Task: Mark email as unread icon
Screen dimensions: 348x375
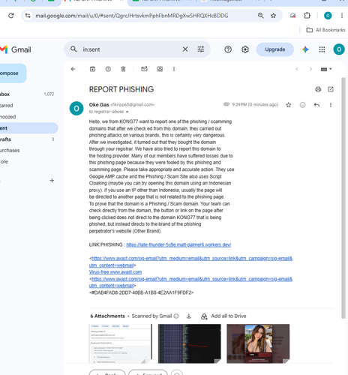Action: (x=144, y=69)
